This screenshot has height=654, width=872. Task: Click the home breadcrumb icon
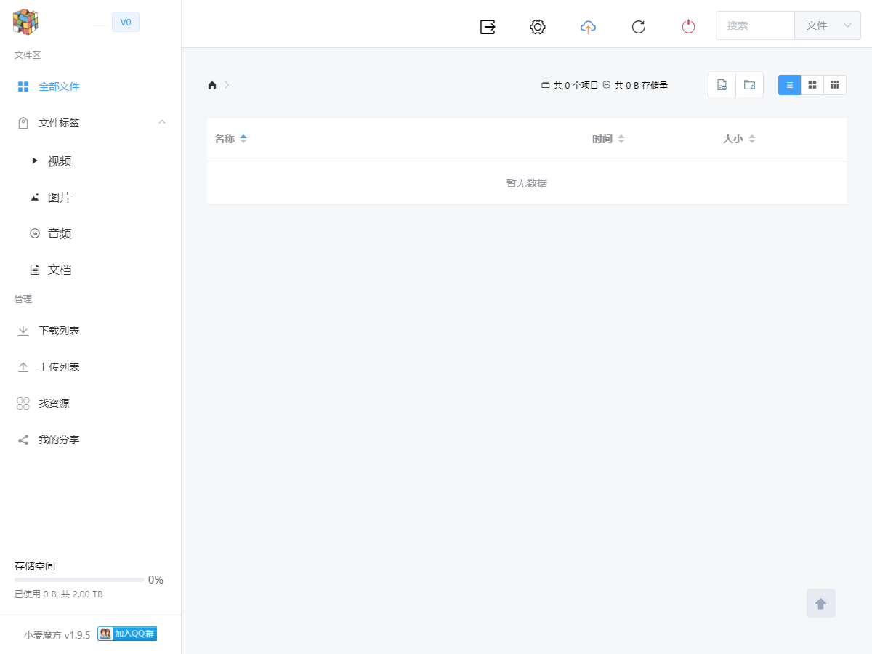point(211,84)
